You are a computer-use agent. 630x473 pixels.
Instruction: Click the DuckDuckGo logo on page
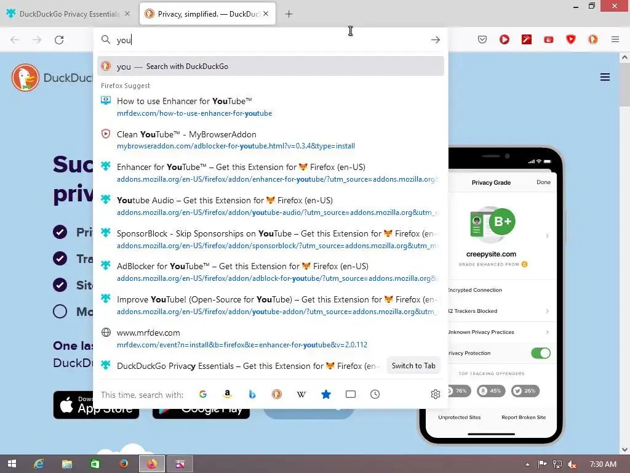click(25, 78)
